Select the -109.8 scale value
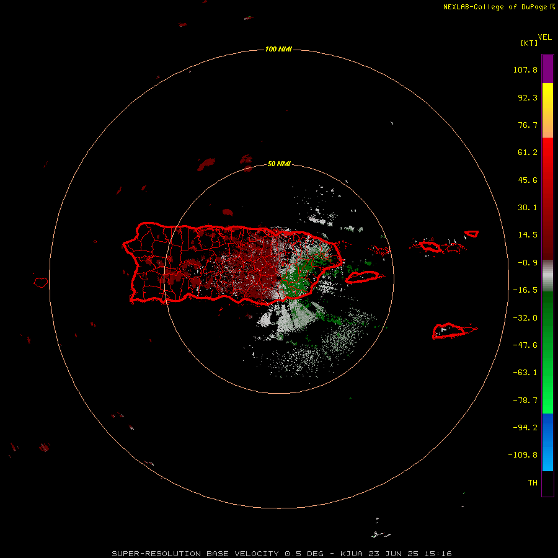558x558 pixels. click(x=523, y=455)
